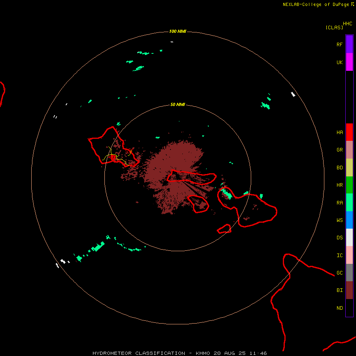
Task: Click the UK legend label
Action: pyautogui.click(x=339, y=62)
